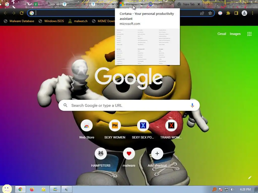This screenshot has width=258, height=193.
Task: Focus the Search Google or type a URL box
Action: point(129,105)
